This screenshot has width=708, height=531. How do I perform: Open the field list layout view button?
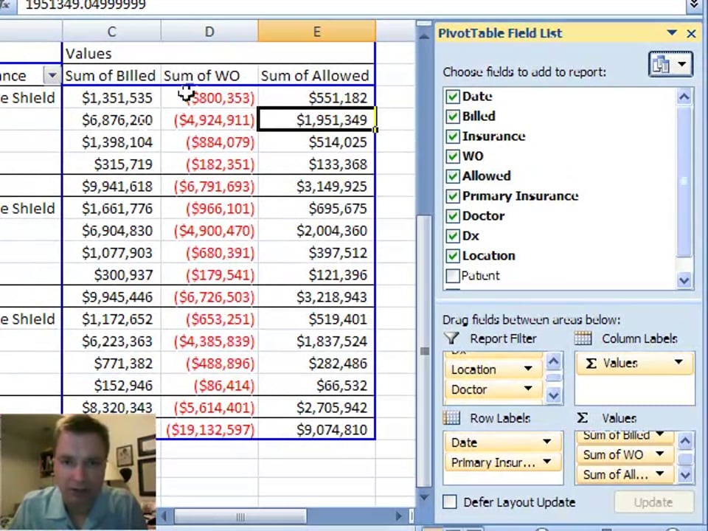[670, 65]
